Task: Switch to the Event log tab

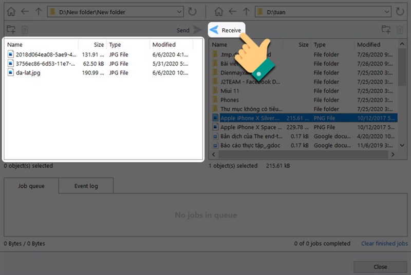Action: coord(86,186)
